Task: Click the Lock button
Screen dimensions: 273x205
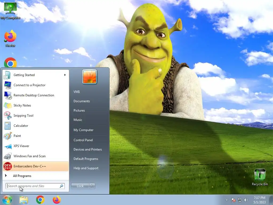Action: click(80, 186)
